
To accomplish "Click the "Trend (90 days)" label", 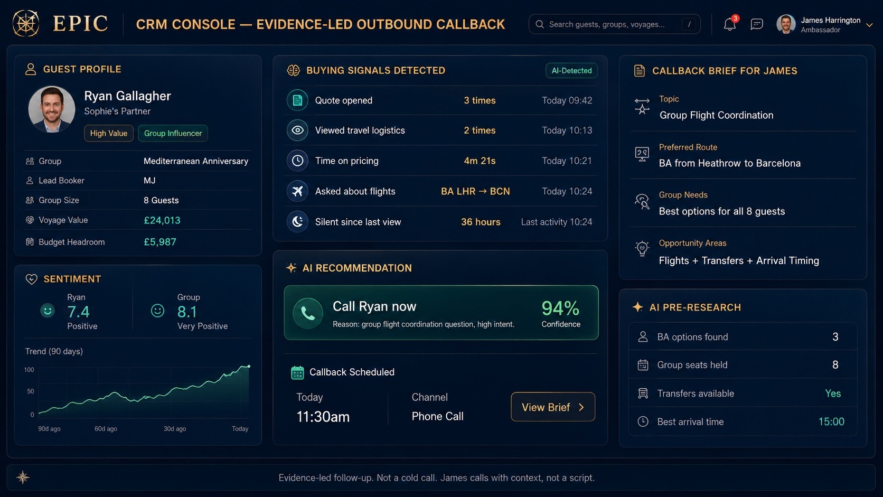I will 54,351.
